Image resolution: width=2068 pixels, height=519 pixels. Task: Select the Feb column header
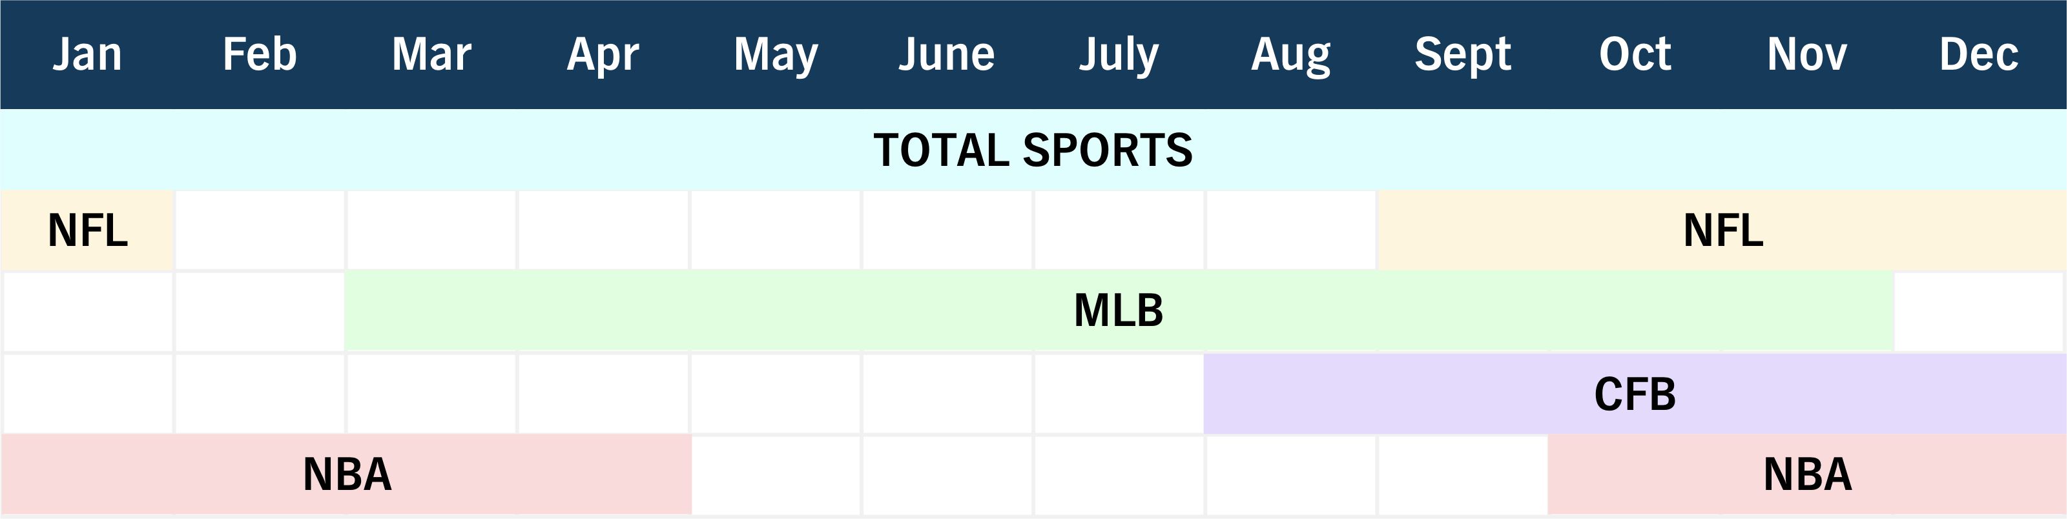click(x=259, y=55)
